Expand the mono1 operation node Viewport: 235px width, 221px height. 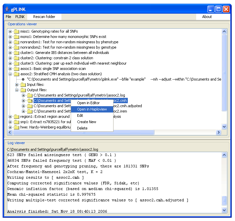[x=10, y=37]
